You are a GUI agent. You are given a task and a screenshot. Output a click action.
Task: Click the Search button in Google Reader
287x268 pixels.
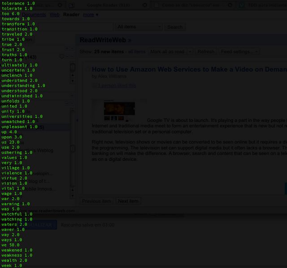pos(175,27)
